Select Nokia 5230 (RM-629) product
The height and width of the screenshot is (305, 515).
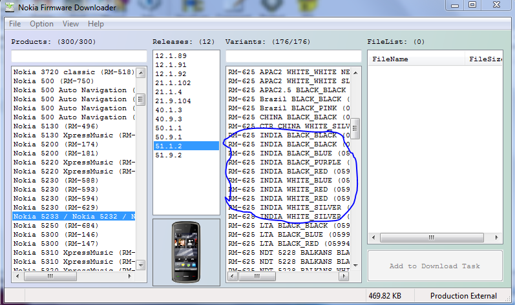coord(74,208)
